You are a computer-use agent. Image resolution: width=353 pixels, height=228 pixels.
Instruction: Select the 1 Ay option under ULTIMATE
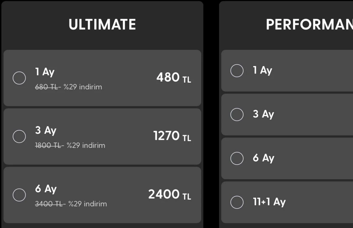click(19, 78)
